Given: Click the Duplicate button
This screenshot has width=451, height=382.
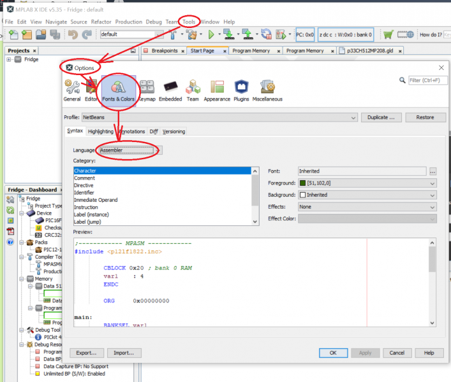Looking at the screenshot, I should click(x=381, y=117).
